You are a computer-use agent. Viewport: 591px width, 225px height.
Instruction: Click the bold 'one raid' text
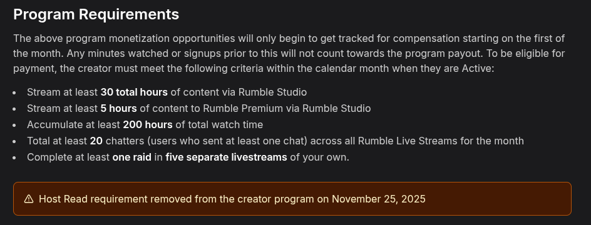tap(132, 157)
